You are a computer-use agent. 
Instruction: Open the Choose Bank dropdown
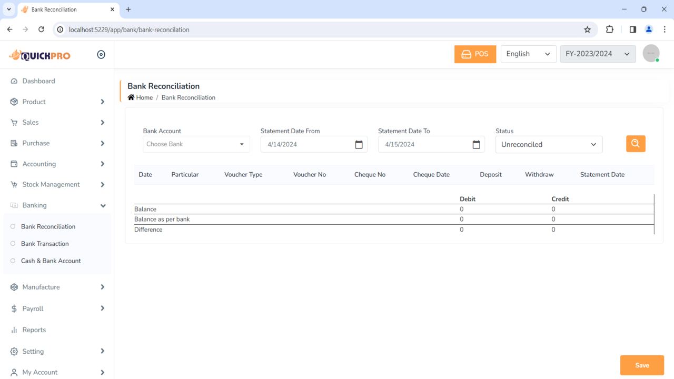pos(196,144)
